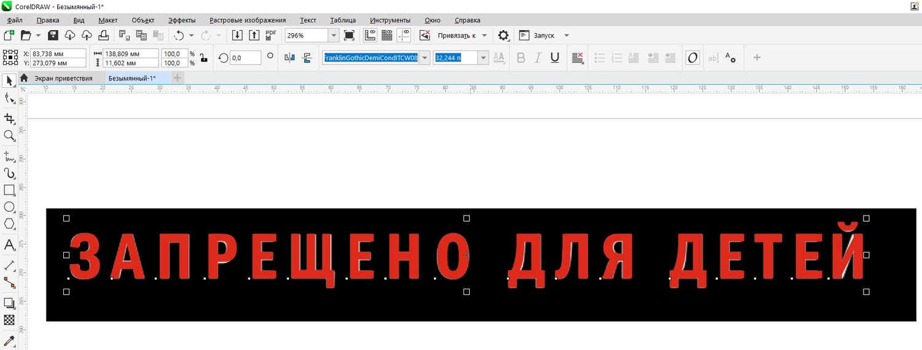Select the Dimension line tool
922x350 pixels.
point(9,265)
